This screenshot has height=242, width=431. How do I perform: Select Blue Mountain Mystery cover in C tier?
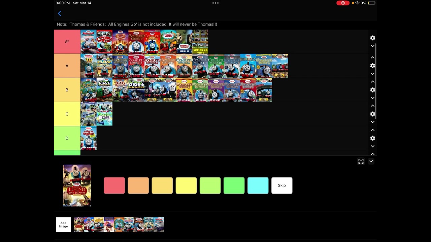(89, 114)
